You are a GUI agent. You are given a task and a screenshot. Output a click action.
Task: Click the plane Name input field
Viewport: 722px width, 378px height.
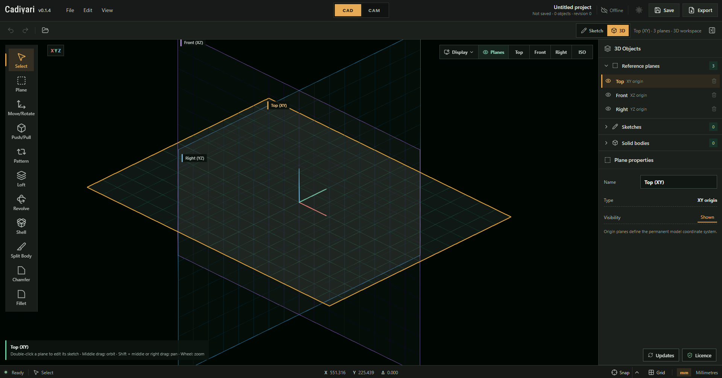tap(678, 182)
